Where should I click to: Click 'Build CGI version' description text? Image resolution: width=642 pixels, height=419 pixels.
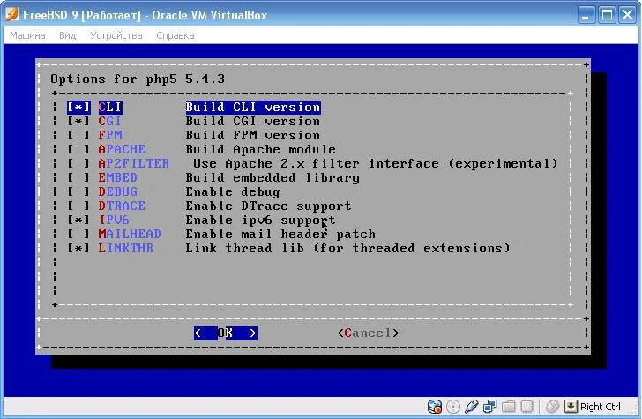click(x=253, y=121)
